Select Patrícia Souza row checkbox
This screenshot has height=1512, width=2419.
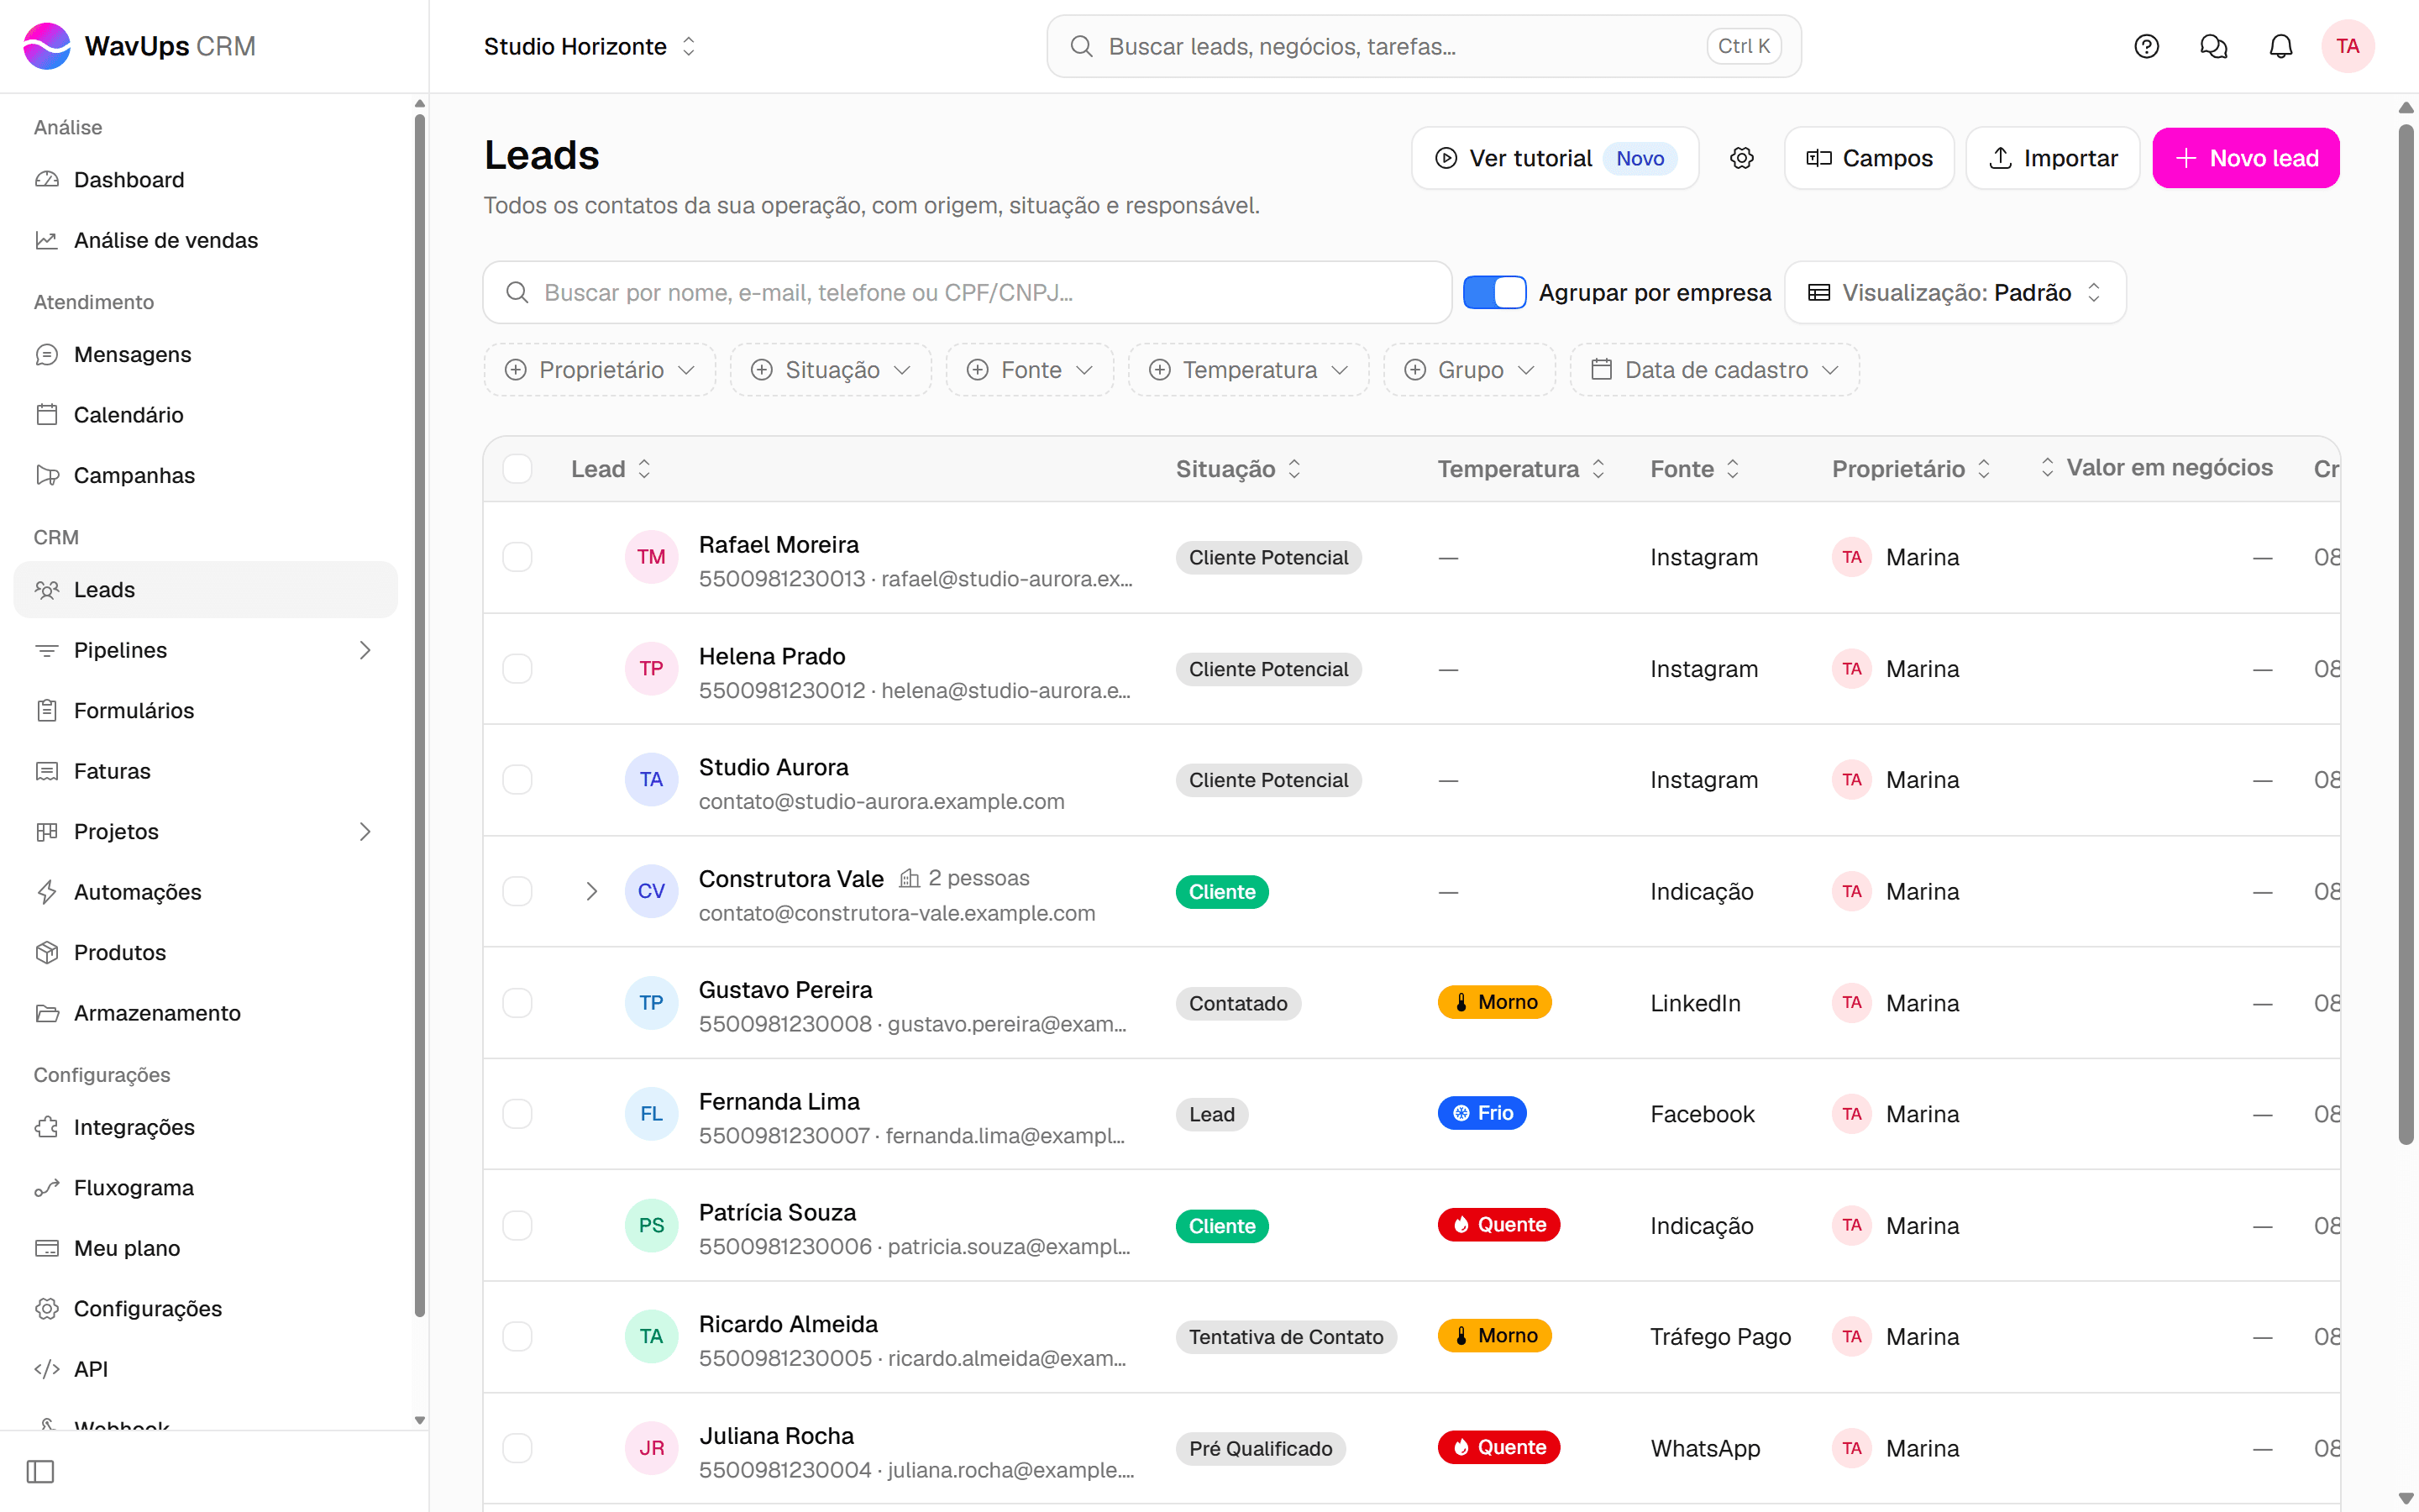[x=517, y=1225]
